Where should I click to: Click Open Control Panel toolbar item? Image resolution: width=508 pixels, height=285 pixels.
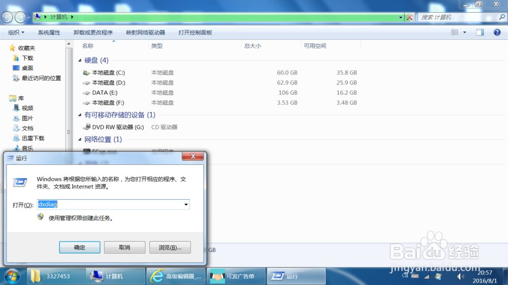(195, 32)
